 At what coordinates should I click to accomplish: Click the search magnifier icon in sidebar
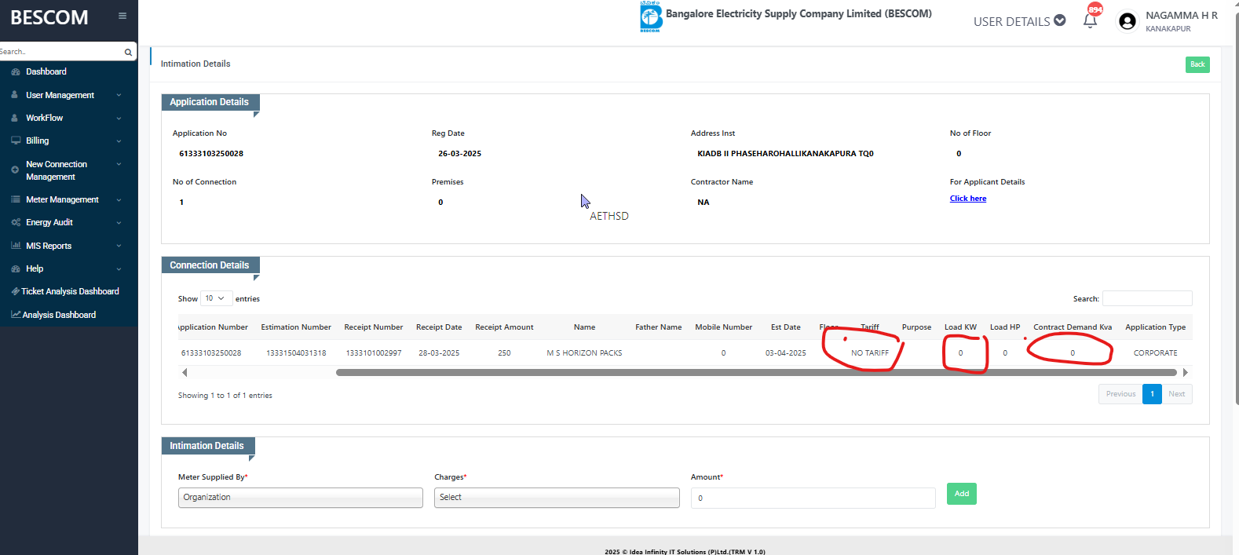coord(128,52)
